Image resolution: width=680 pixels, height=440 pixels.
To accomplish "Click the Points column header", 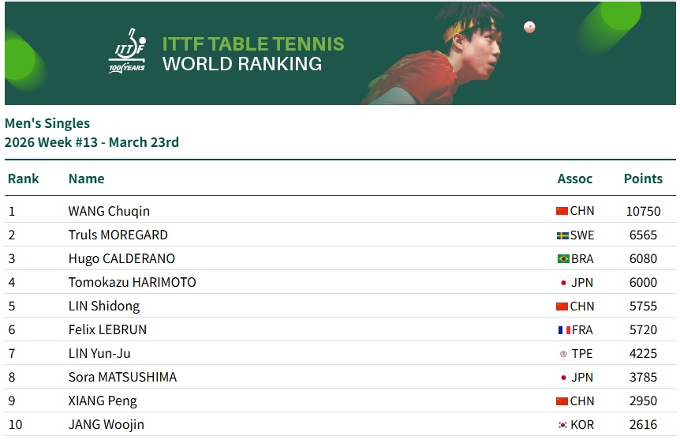I will pyautogui.click(x=643, y=179).
